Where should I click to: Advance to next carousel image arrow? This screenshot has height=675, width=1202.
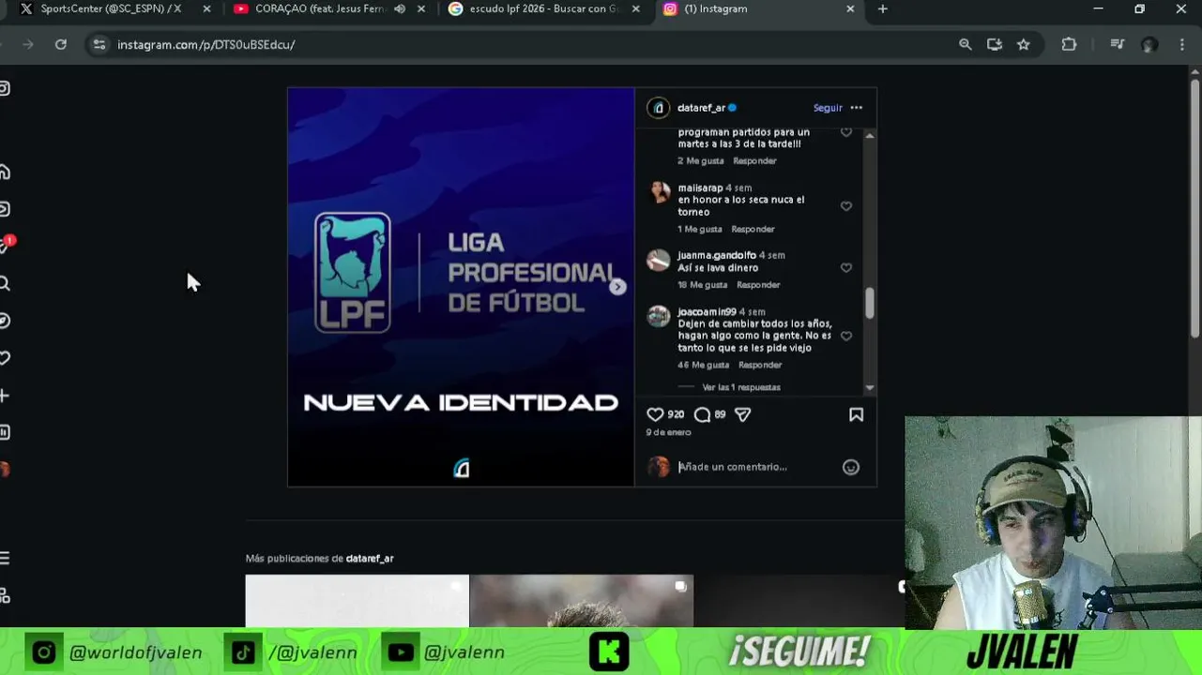[x=617, y=287]
